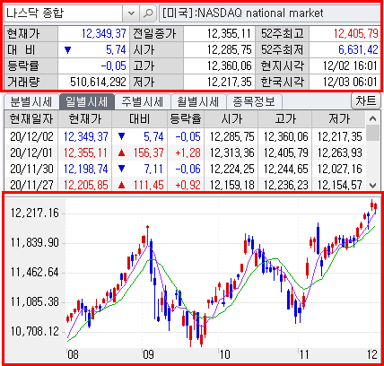Click the table scrollbar thumb
The height and width of the screenshot is (366, 384).
pos(372,134)
